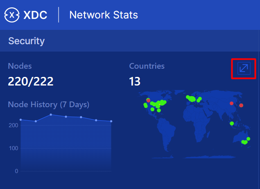Image resolution: width=260 pixels, height=189 pixels.
Task: Click the Node History (7 Days) heading
Action: point(49,104)
